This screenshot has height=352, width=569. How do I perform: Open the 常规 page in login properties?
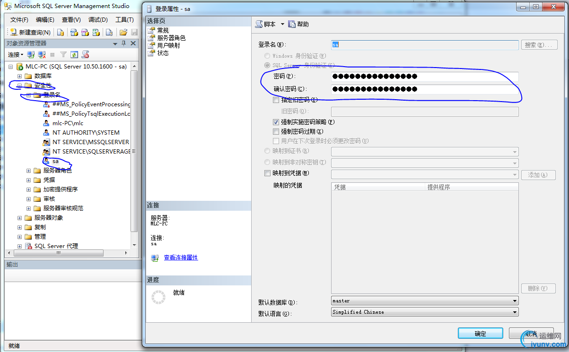tap(163, 30)
